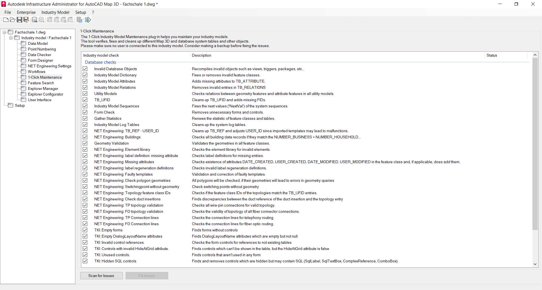Open the Industry Model menu
This screenshot has height=290, width=542.
click(55, 12)
